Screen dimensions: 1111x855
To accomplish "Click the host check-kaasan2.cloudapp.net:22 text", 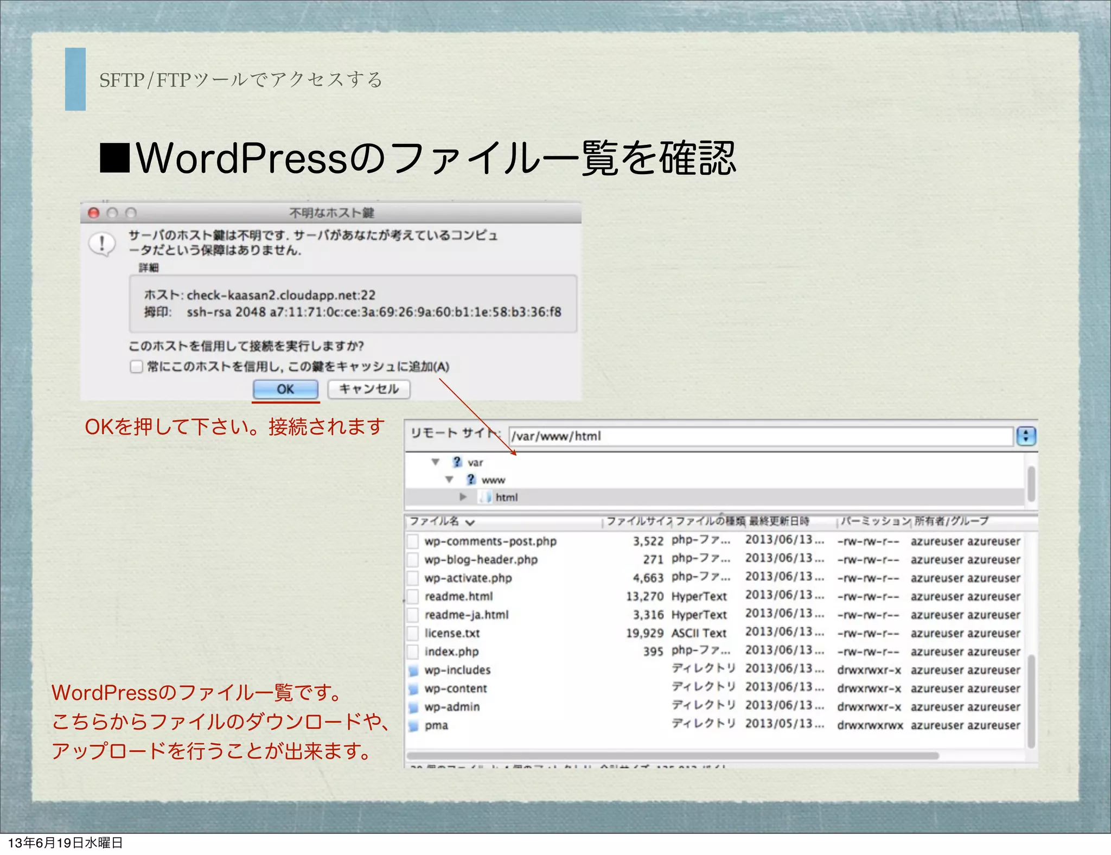I will tap(281, 295).
